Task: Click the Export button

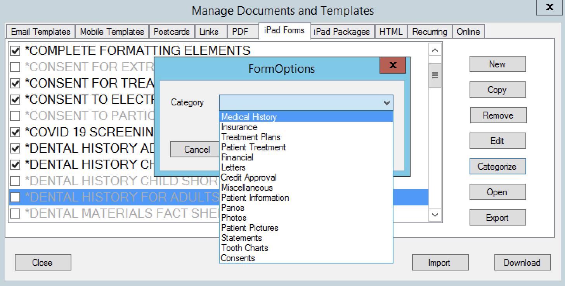Action: click(497, 218)
